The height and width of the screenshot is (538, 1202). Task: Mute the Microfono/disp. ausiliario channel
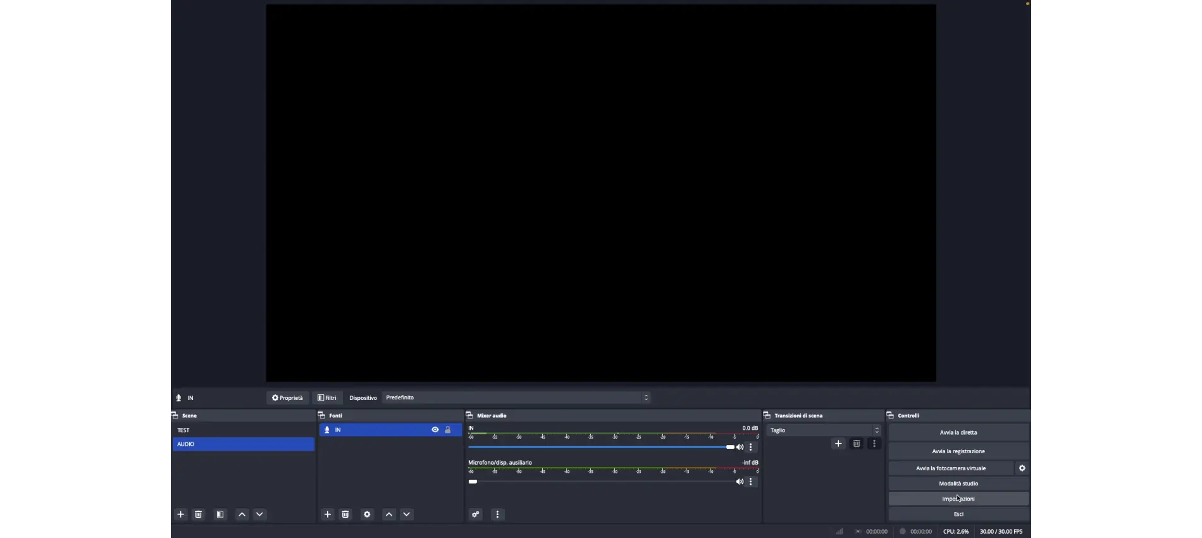click(740, 482)
